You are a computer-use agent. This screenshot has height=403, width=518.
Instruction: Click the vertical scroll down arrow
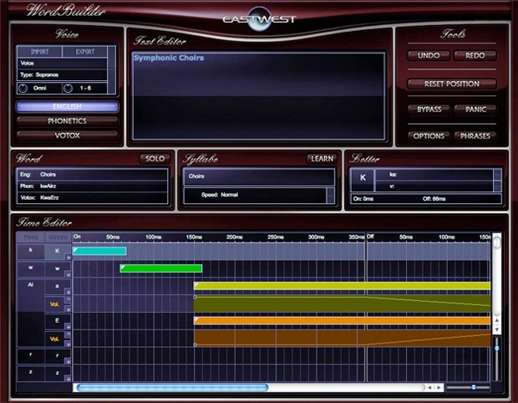(496, 329)
